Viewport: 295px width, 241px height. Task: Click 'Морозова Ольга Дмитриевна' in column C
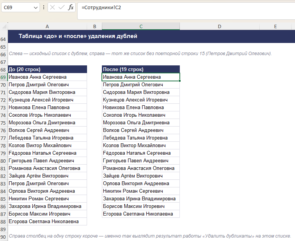141,123
